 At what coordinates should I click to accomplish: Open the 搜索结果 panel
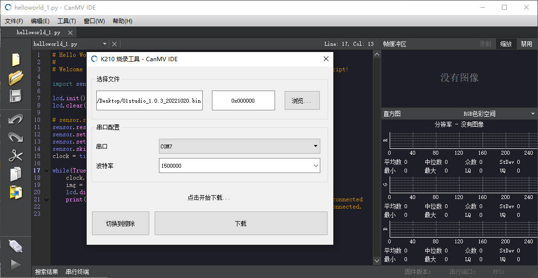click(x=46, y=272)
